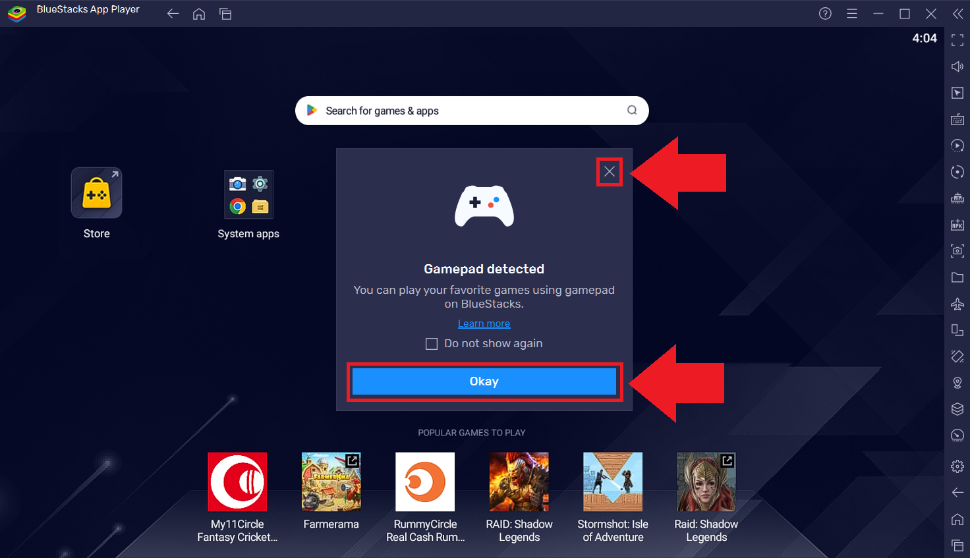Check the Do not show again checkbox
Image resolution: width=970 pixels, height=558 pixels.
(432, 343)
